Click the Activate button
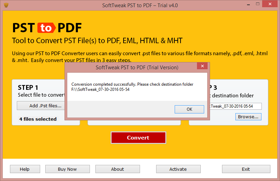 178,169
